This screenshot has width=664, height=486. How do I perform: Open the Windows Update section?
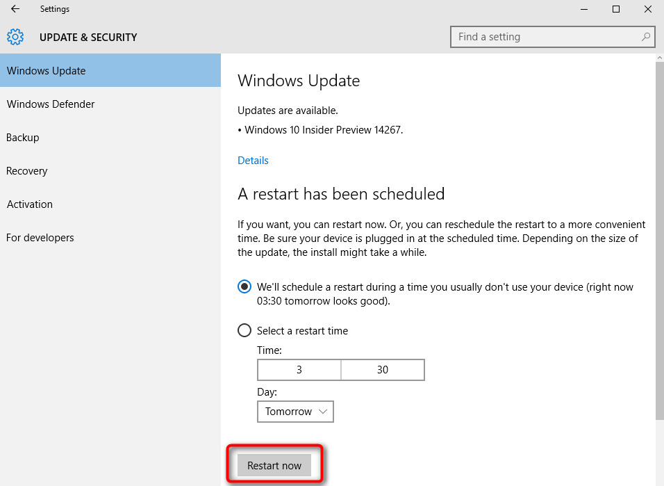(x=110, y=70)
